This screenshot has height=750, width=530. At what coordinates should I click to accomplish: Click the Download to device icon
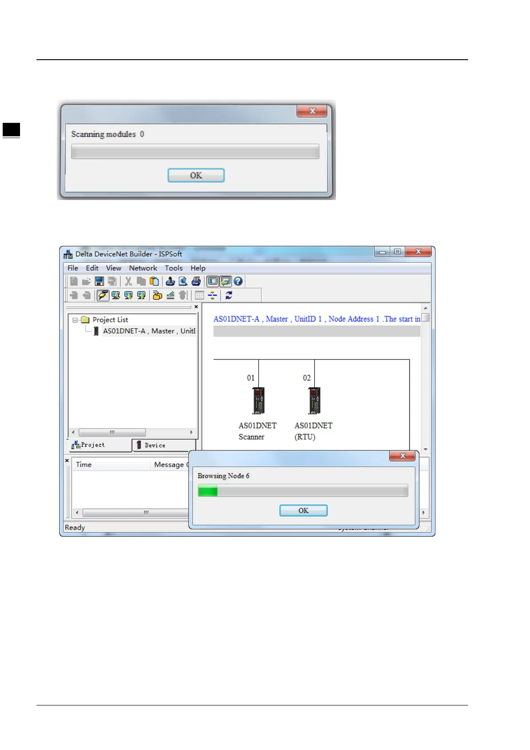(129, 295)
